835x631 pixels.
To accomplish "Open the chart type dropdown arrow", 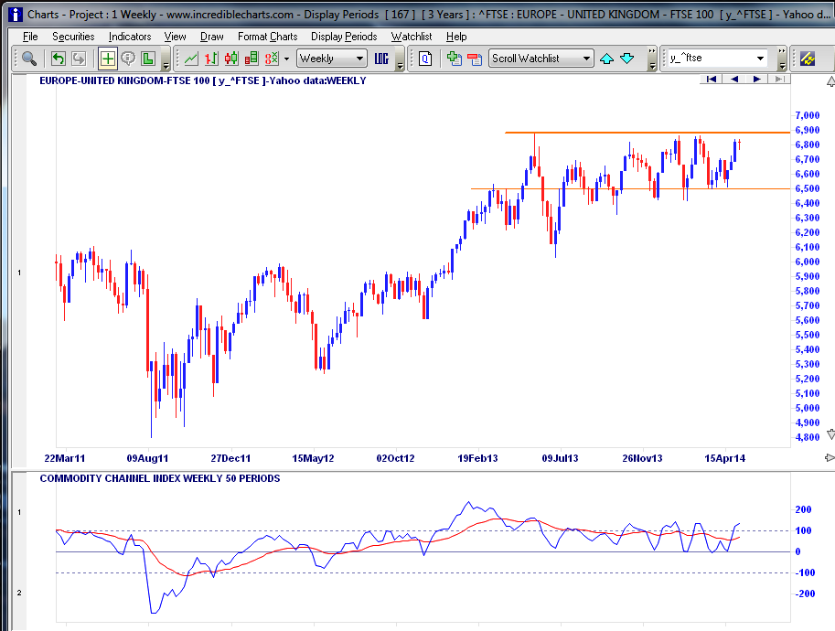I will [286, 59].
